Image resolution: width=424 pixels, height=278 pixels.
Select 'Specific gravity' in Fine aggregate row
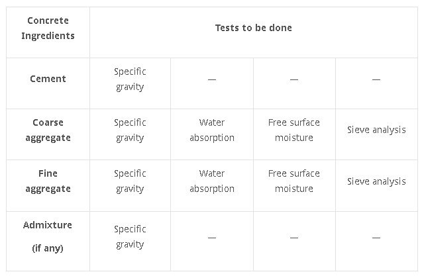pos(130,181)
